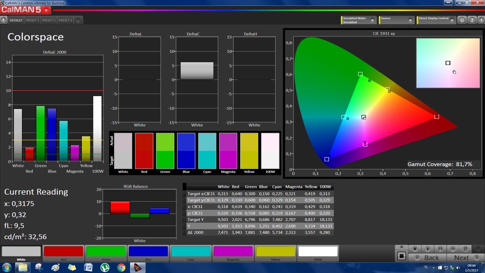485x273 pixels.
Task: Click the blue bar in RGB Balance
Action: click(160, 211)
